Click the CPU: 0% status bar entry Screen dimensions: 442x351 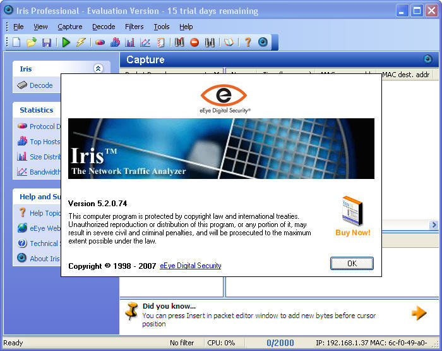[x=221, y=343]
